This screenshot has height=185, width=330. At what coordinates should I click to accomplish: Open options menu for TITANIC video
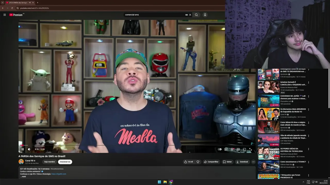(308, 162)
